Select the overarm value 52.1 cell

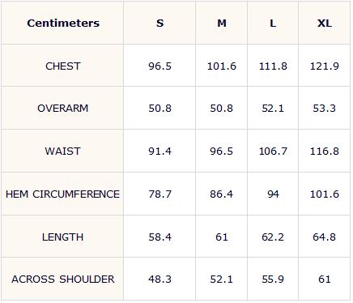coord(273,109)
